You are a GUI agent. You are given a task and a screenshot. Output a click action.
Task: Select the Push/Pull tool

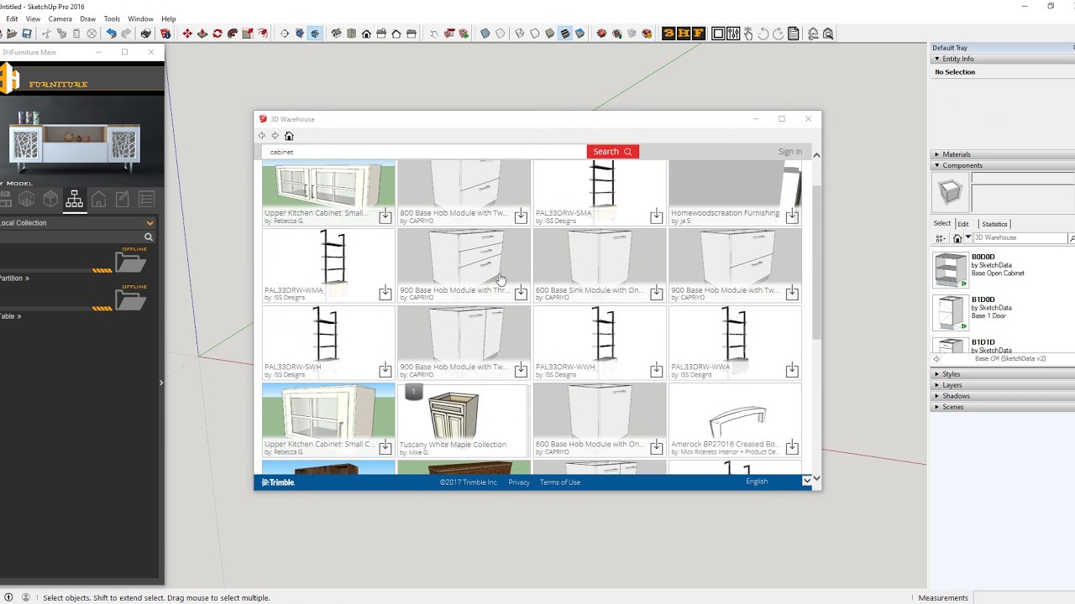click(x=202, y=34)
